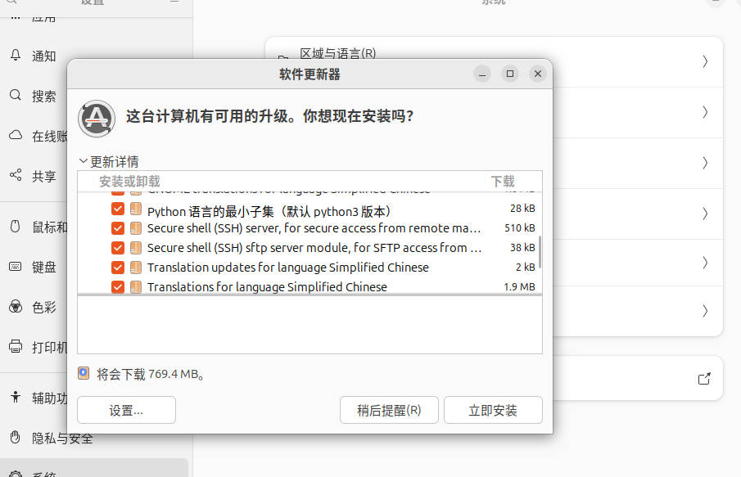Click the keyboard icon for 键盘
This screenshot has height=477, width=741.
16,267
